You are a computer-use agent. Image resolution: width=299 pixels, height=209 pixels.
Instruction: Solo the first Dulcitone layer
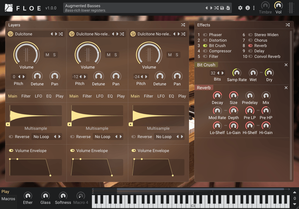click(x=54, y=55)
